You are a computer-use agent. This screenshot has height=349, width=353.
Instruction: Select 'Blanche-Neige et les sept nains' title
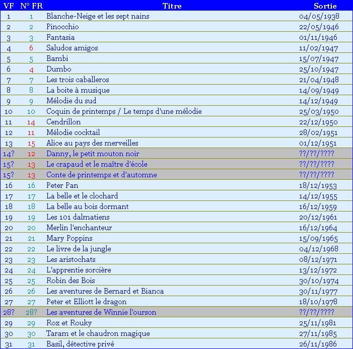click(98, 16)
